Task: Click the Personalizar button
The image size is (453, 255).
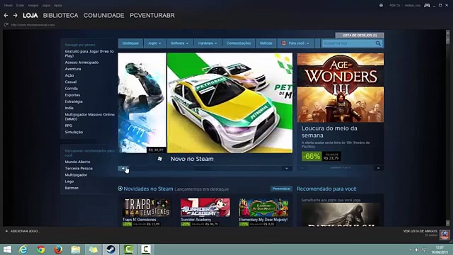Action: tap(281, 189)
